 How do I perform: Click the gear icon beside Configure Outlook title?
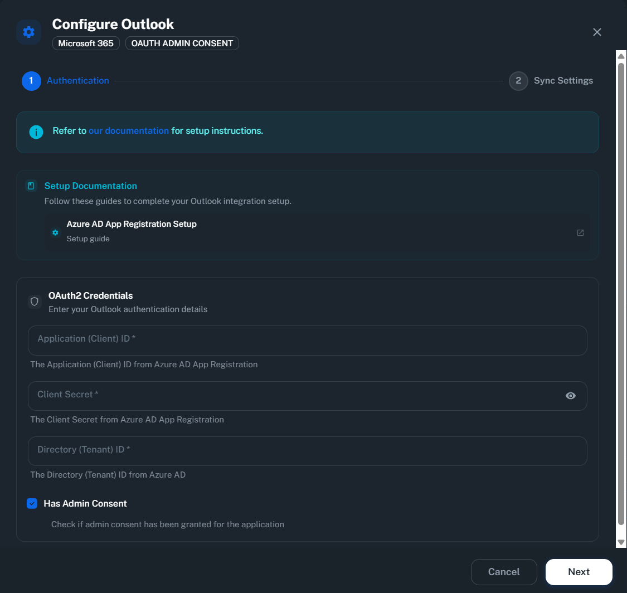[x=28, y=32]
